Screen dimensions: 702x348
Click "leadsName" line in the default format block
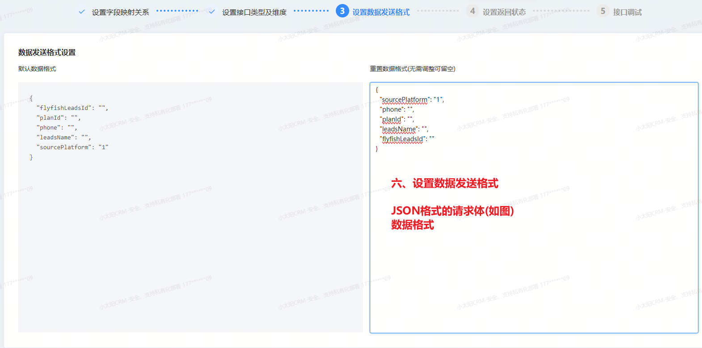pyautogui.click(x=63, y=138)
